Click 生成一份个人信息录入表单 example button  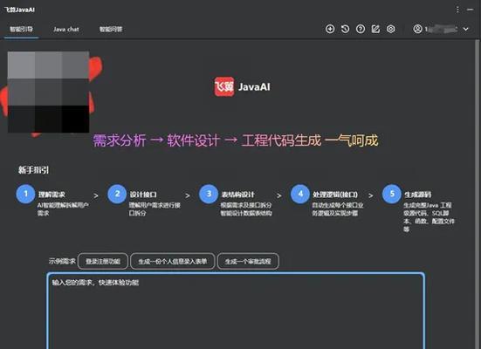click(x=172, y=261)
